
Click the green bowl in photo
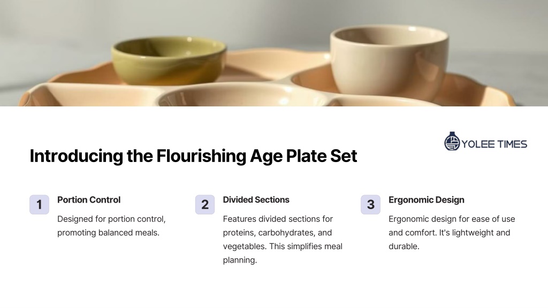pos(169,60)
